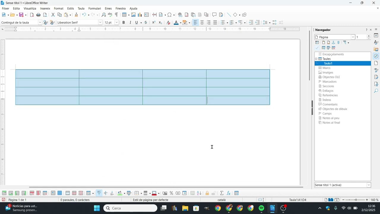Set center horizontal alignment

(202, 23)
